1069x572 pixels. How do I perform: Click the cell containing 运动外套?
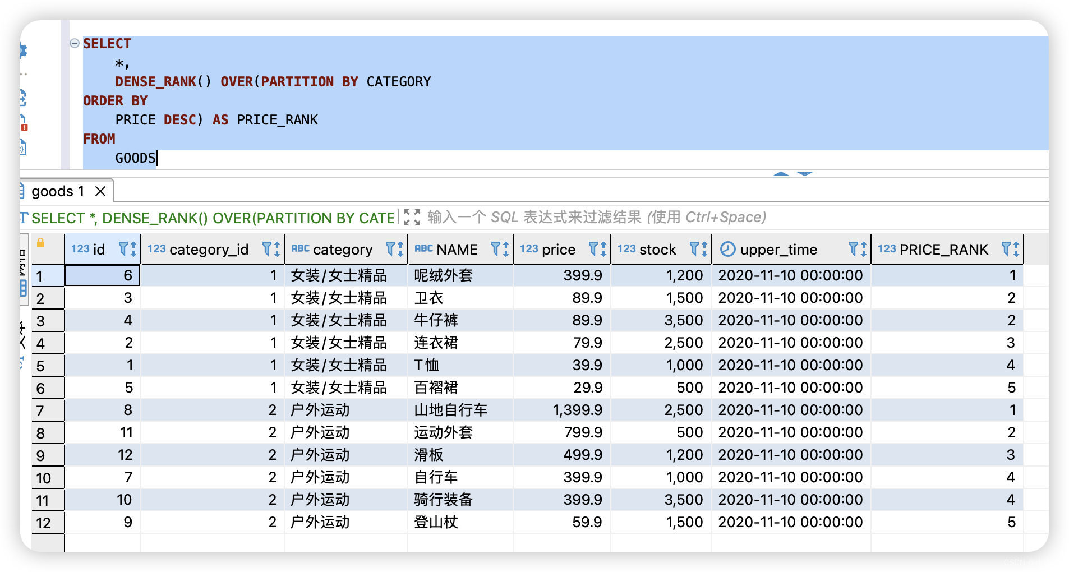460,432
